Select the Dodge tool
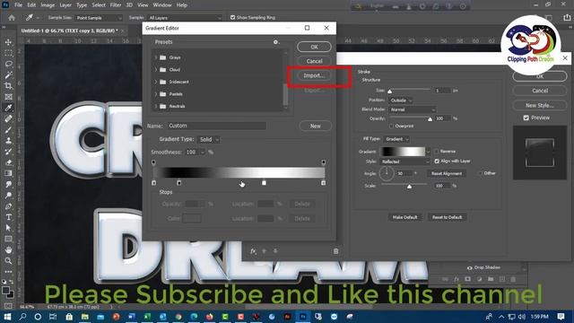 pos(8,196)
